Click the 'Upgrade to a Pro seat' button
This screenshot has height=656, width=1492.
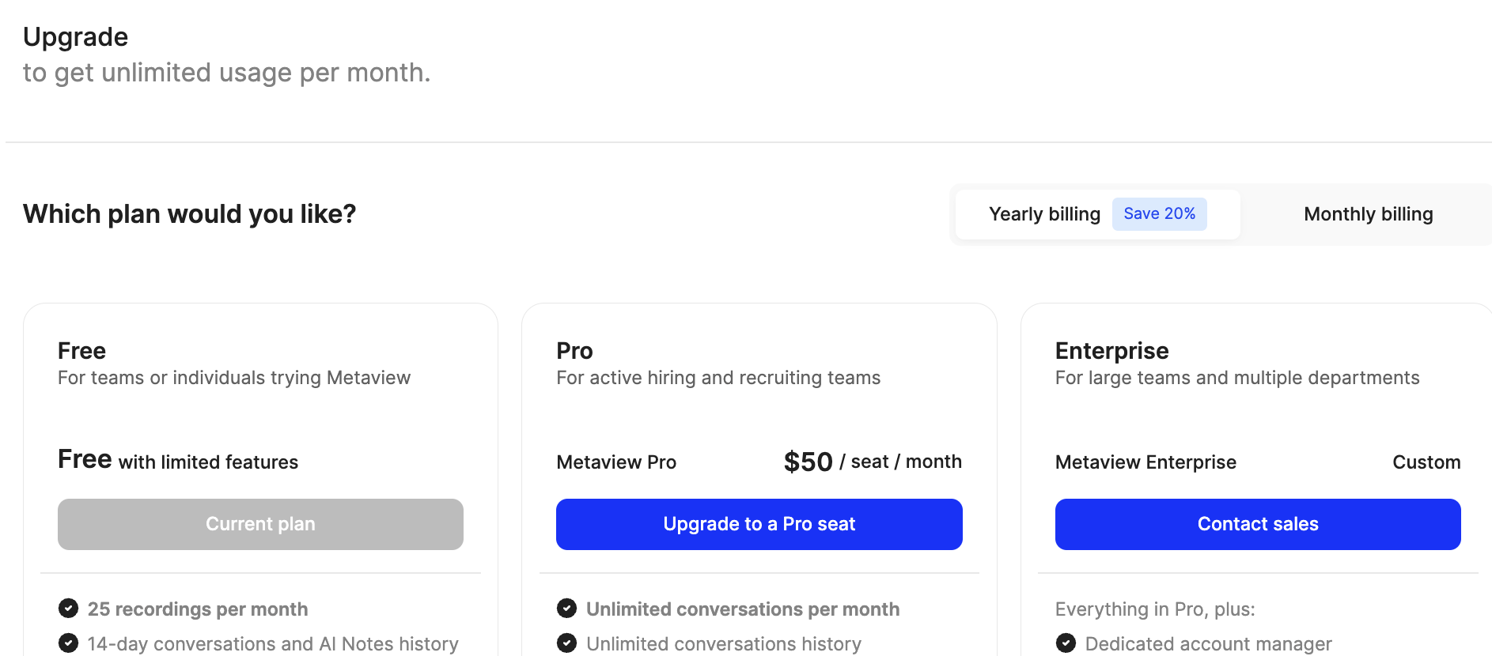759,524
